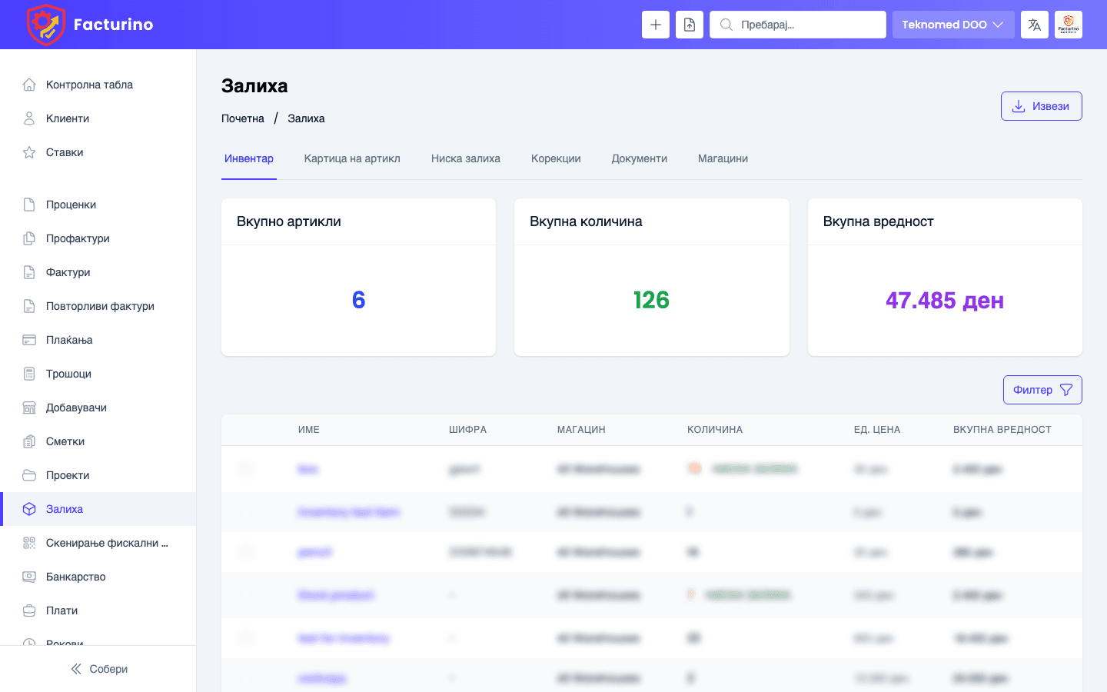Switch to the Картица на артикл tab

click(x=352, y=158)
